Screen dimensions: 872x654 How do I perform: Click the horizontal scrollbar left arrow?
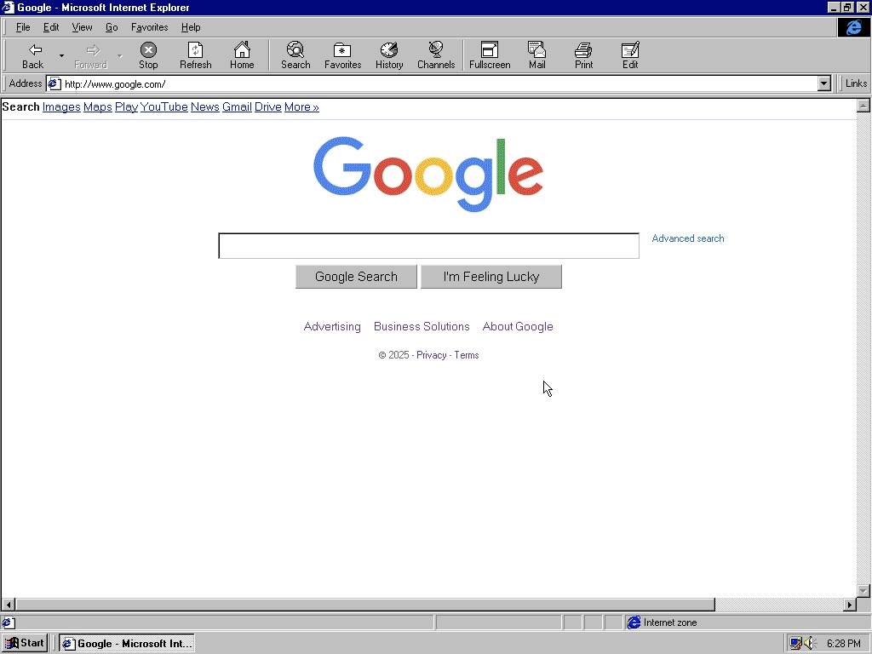[x=9, y=605]
